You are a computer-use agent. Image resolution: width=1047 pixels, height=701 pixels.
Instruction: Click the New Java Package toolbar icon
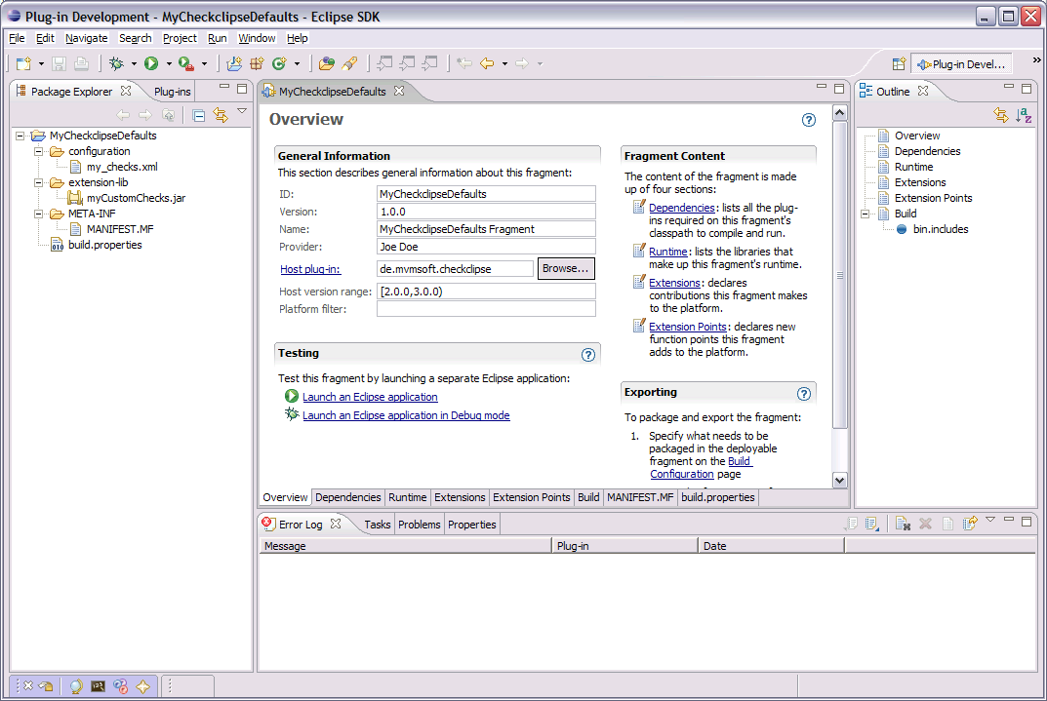pyautogui.click(x=257, y=63)
